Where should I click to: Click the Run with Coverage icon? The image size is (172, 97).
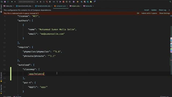coord(44,2)
